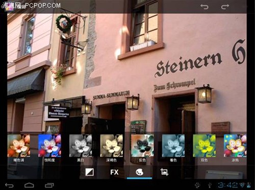This screenshot has width=255, height=190.
Task: Open the crop and rotate tools tab
Action: pyautogui.click(x=164, y=172)
